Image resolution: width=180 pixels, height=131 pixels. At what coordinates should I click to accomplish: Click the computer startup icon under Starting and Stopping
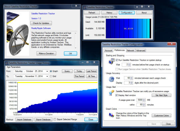[111, 61]
